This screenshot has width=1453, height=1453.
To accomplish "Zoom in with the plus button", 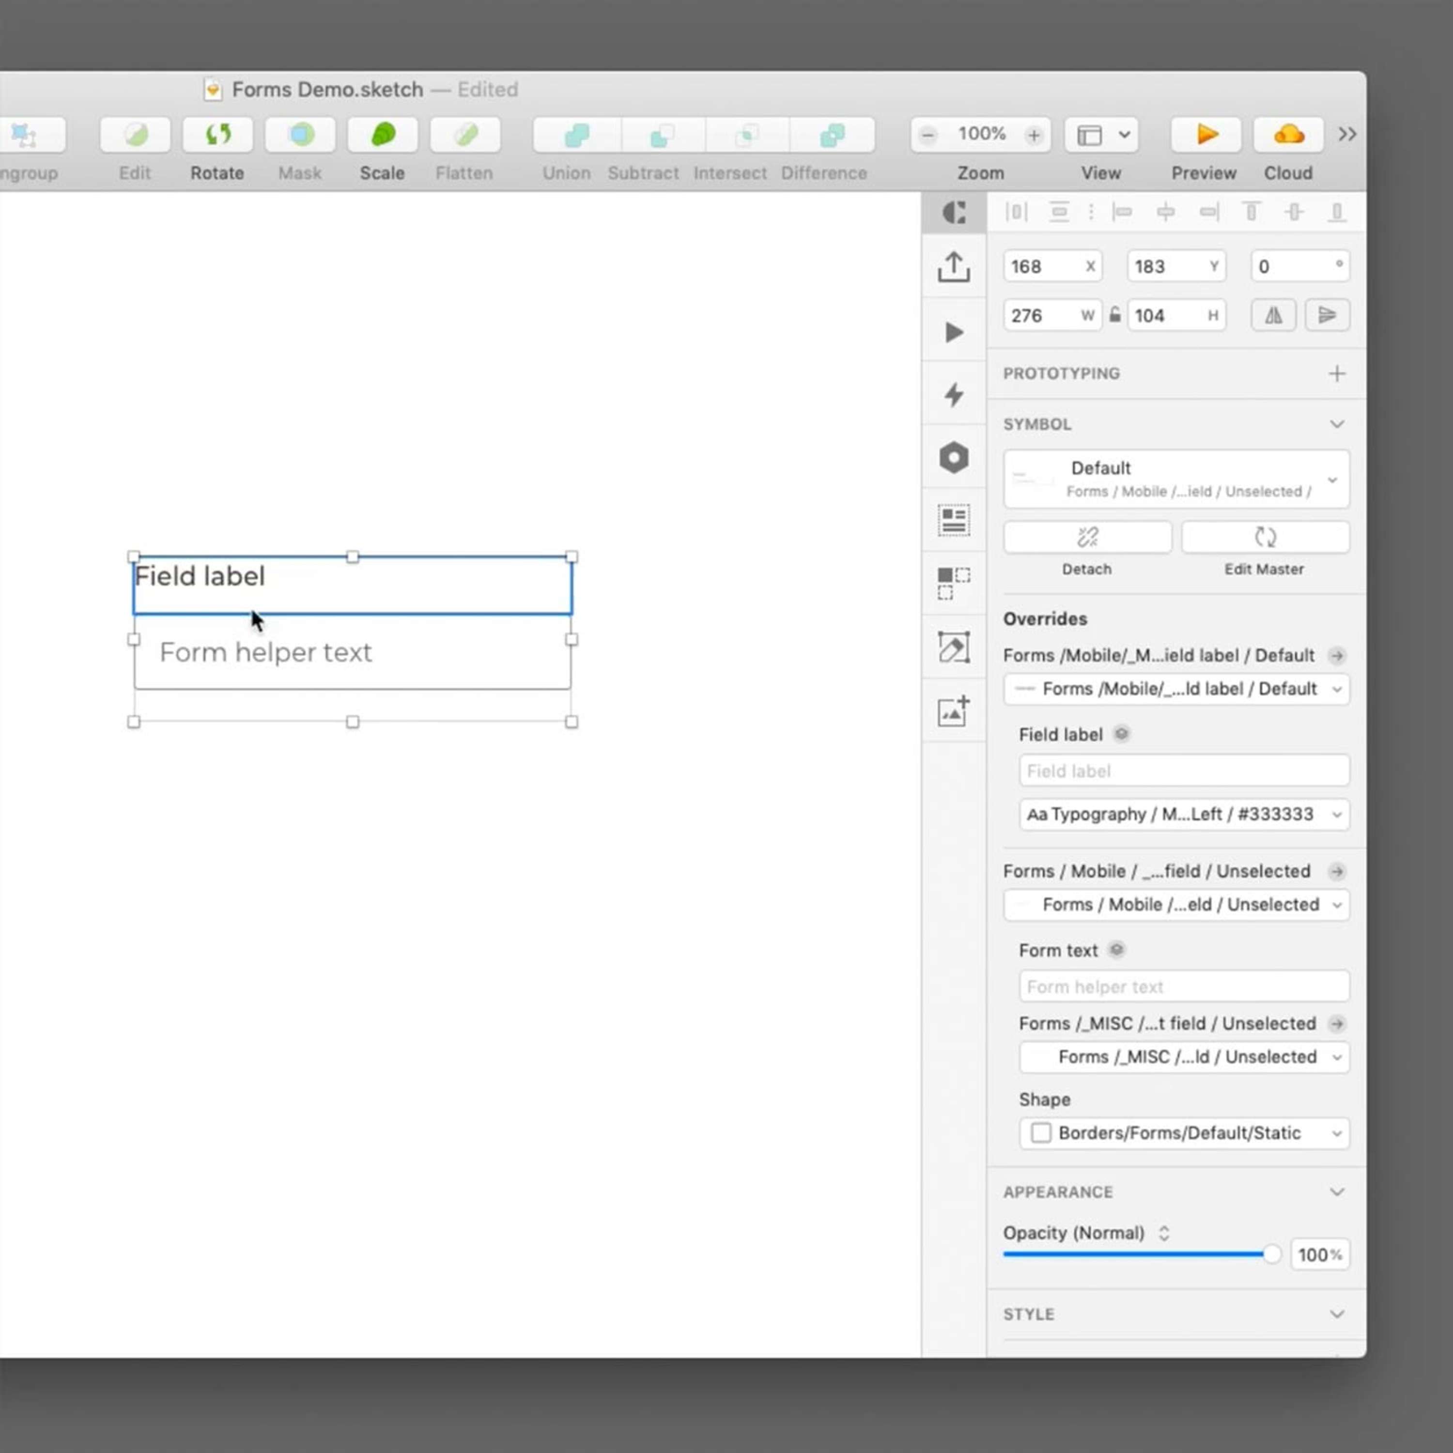I will pos(1034,136).
